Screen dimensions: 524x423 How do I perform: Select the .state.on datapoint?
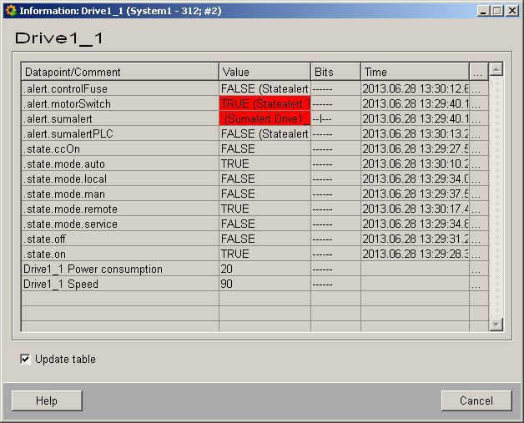(x=120, y=254)
